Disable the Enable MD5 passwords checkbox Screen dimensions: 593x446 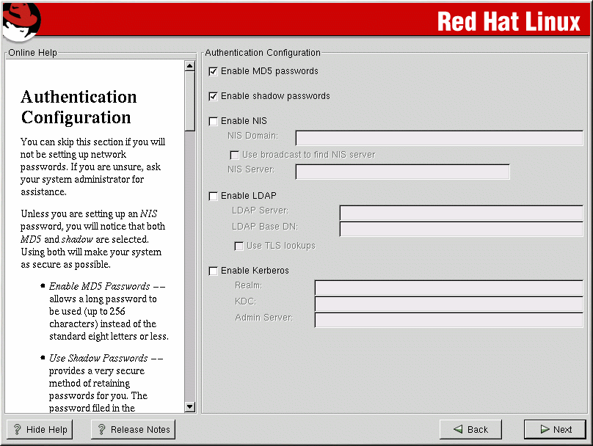click(214, 71)
